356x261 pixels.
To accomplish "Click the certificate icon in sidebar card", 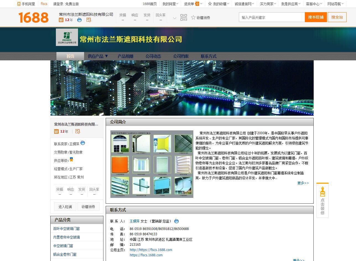I will [x=77, y=131].
